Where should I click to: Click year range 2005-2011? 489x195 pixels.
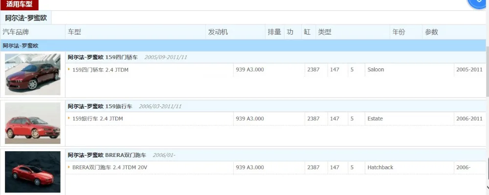coord(469,70)
